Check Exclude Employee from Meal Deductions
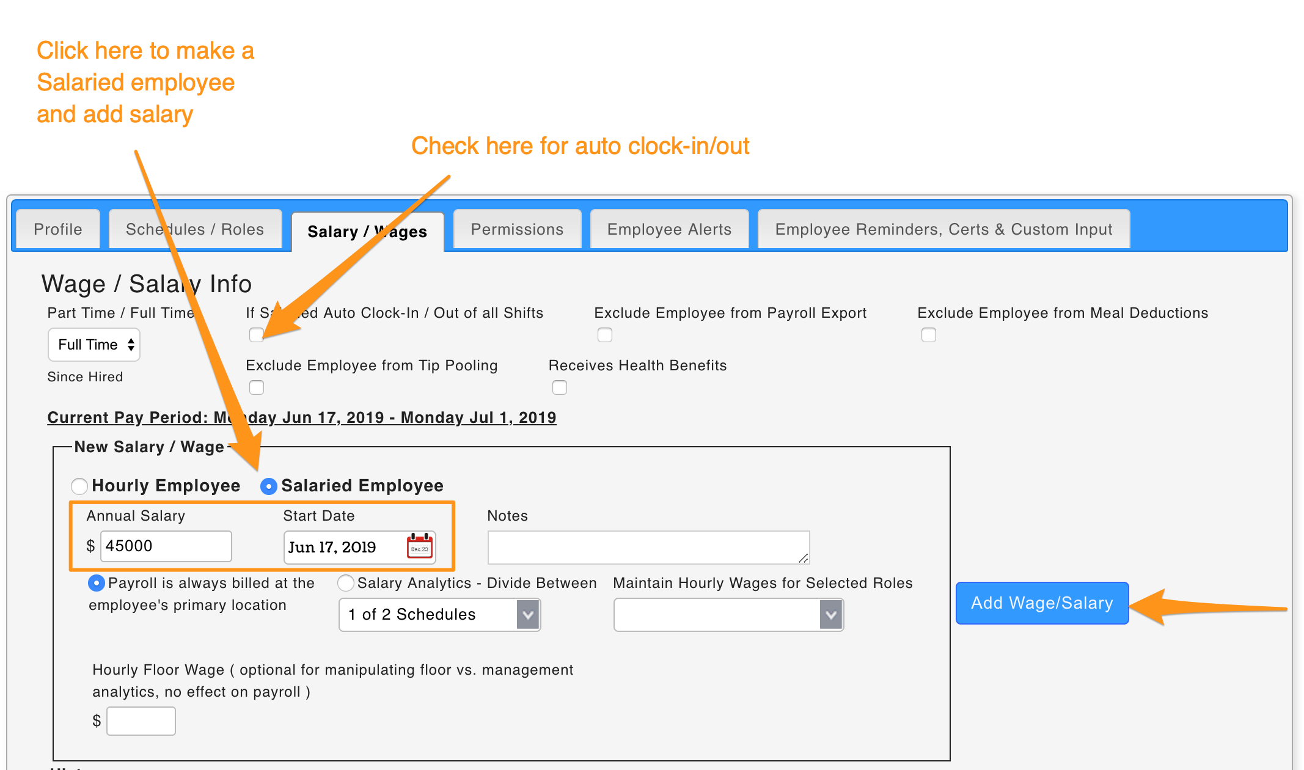This screenshot has height=770, width=1304. tap(929, 335)
